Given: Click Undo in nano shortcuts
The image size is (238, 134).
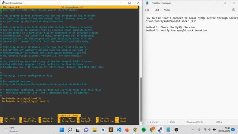Looking at the screenshot, I should pos(123,118).
